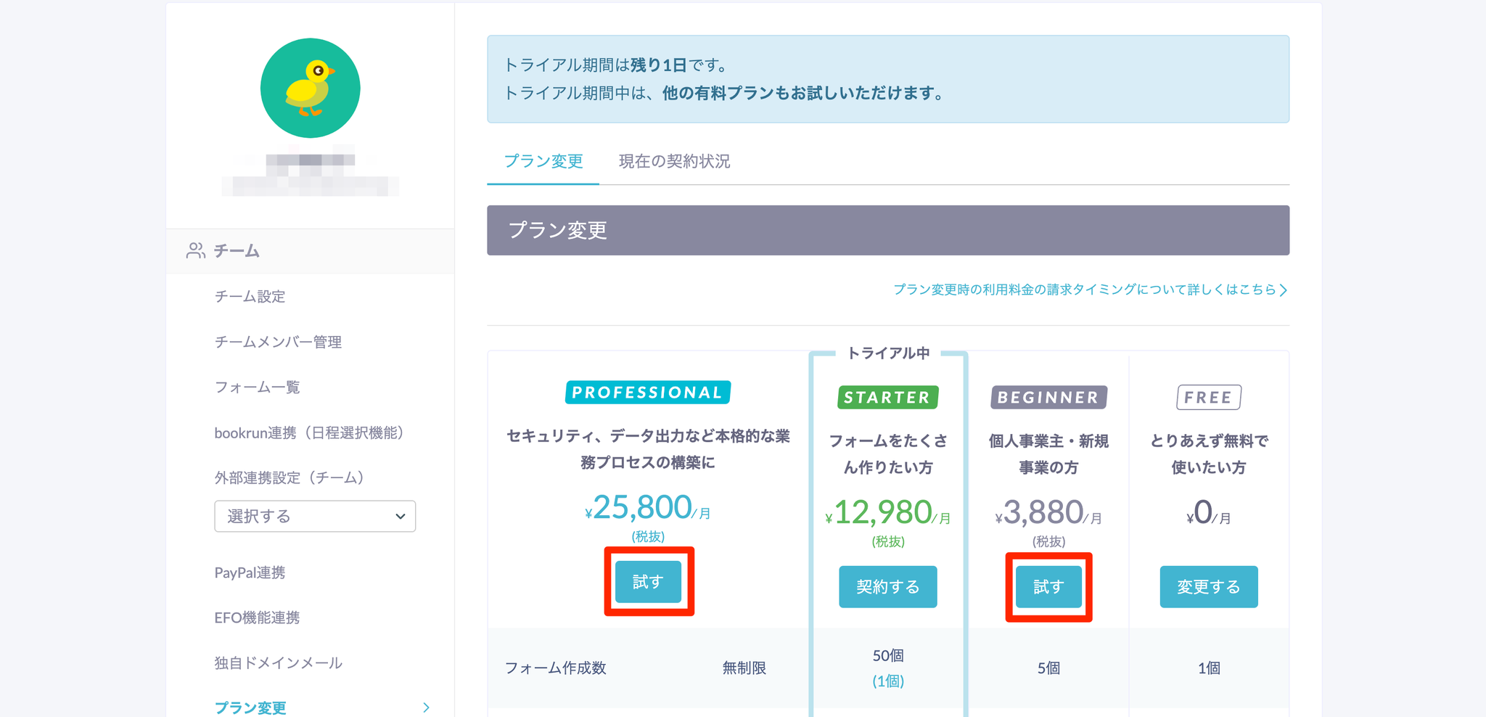Try the BEGINNER plan with 試す button
The height and width of the screenshot is (717, 1486).
coord(1048,586)
